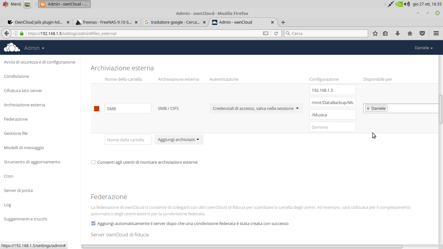Open Strumento di aggiornamento section

(x=32, y=162)
